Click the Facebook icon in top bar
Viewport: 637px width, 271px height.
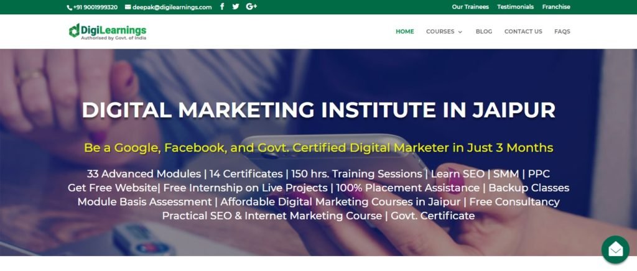click(x=222, y=6)
